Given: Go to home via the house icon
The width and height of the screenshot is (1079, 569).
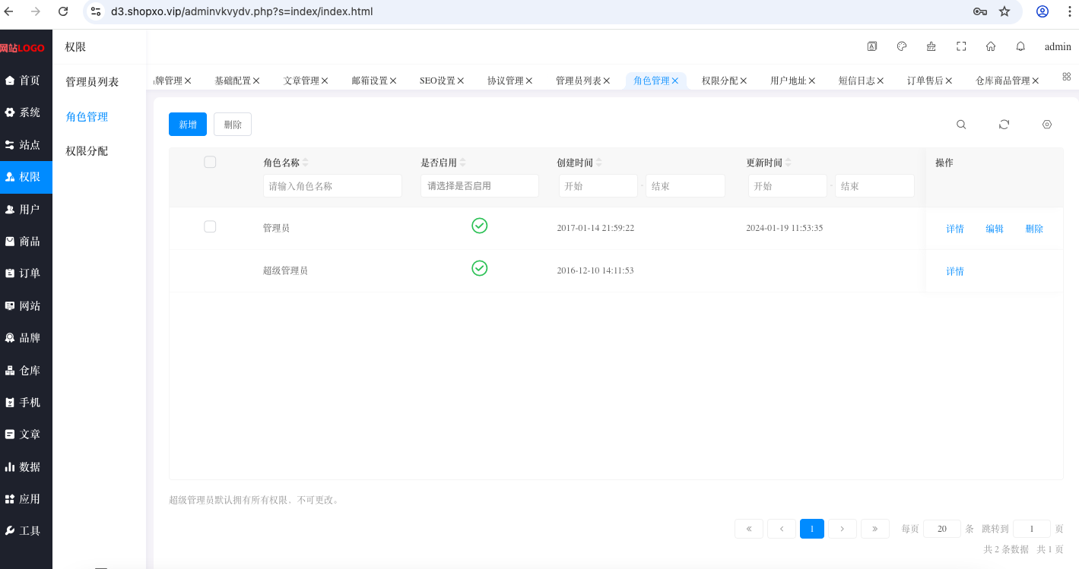Looking at the screenshot, I should [991, 46].
